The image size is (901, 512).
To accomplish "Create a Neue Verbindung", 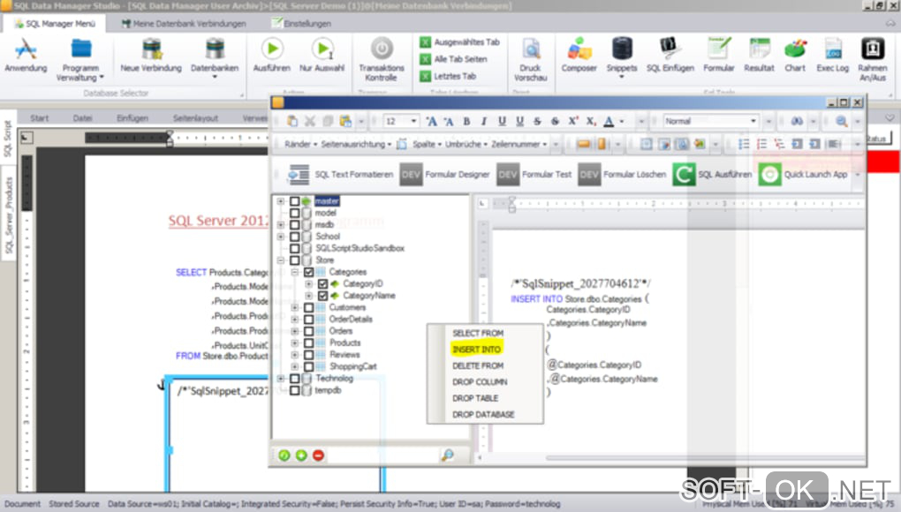I will tap(151, 56).
